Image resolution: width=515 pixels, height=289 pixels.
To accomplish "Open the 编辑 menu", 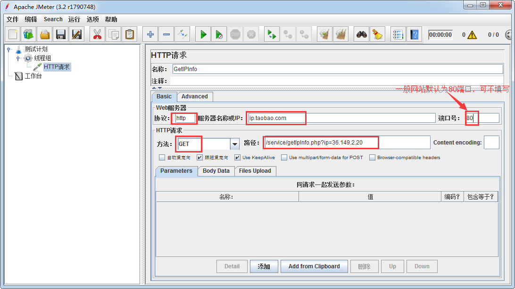I will (31, 19).
